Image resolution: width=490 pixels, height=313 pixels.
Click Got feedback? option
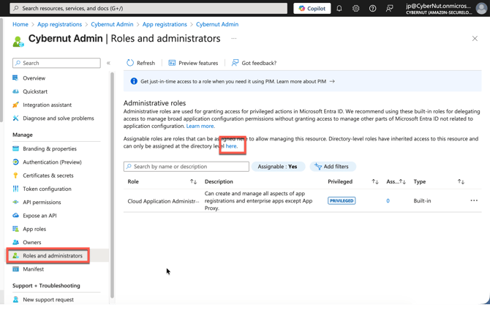(x=254, y=63)
